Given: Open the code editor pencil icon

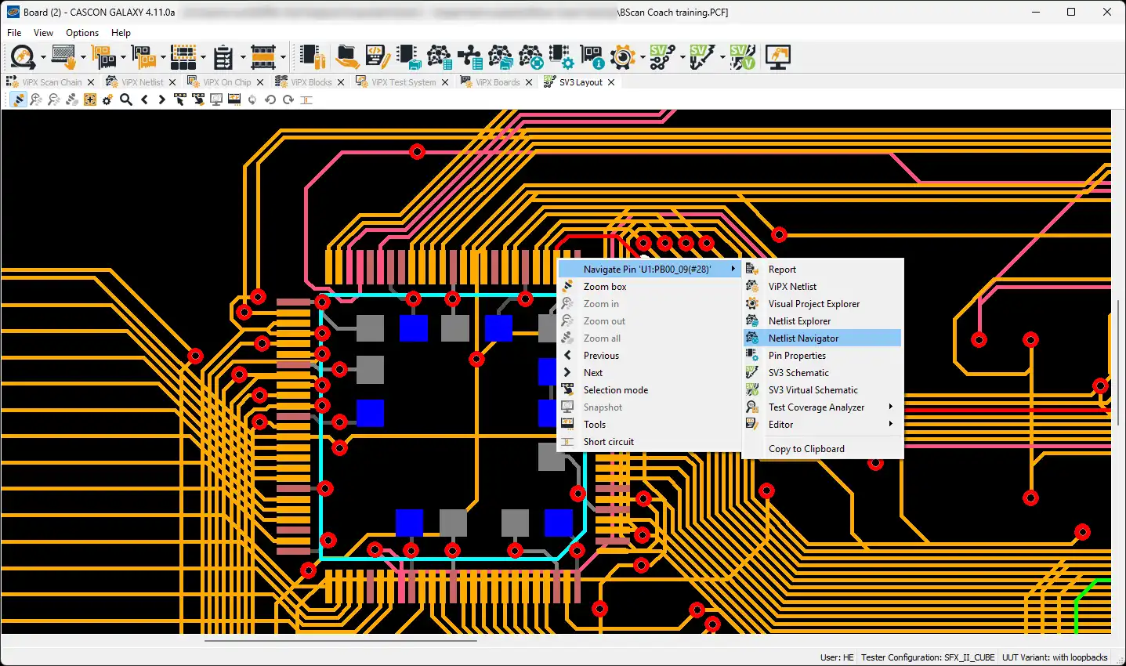Looking at the screenshot, I should (x=377, y=57).
